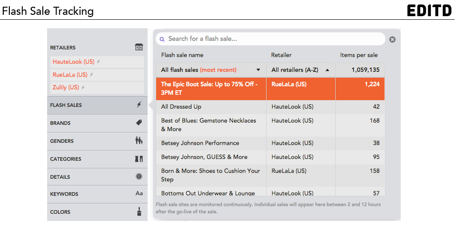Toggle All retailers (A-Z) sort arrow
The width and height of the screenshot is (455, 225).
point(327,70)
